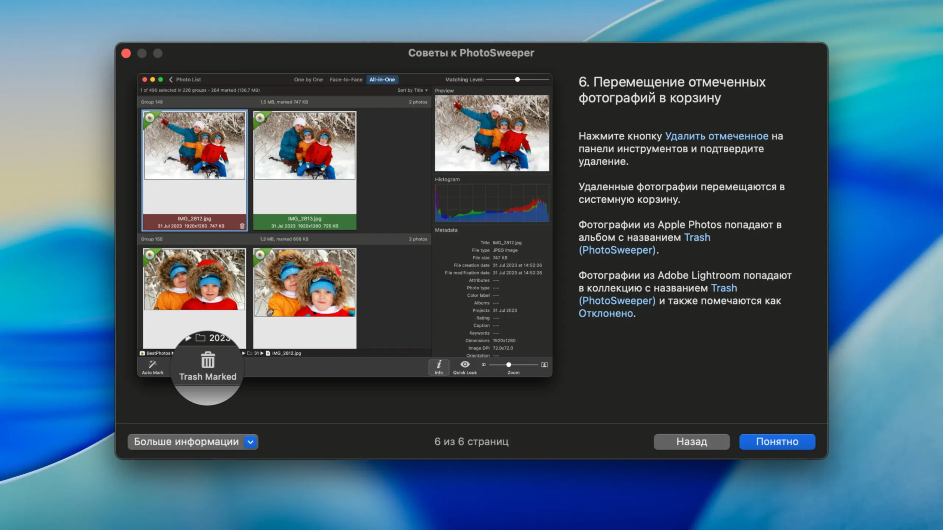Click the Group 149 header row

(x=284, y=102)
